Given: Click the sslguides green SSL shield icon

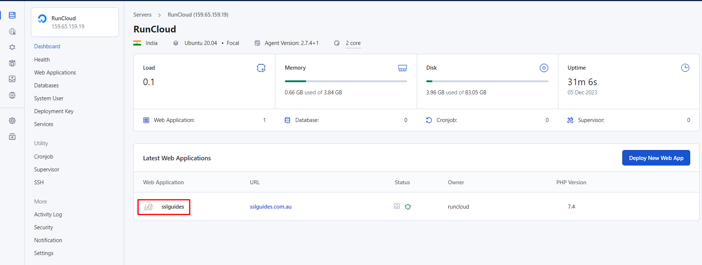Looking at the screenshot, I should (408, 207).
